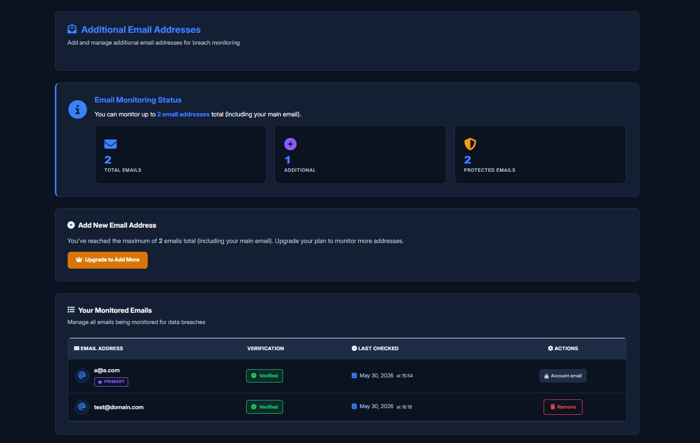The width and height of the screenshot is (700, 443).
Task: Click the at-sign icon for test@domain.com
Action: coord(82,407)
